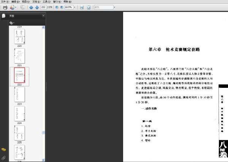
Task: Click the thumbnail panel scrollbar thumb
Action: tap(43, 132)
